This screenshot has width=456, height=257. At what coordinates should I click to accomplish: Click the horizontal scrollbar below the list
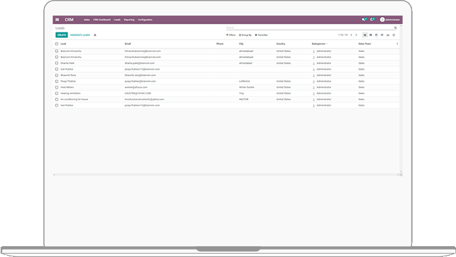(x=226, y=174)
